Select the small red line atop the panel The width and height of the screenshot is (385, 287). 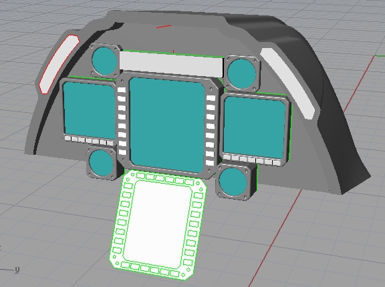pyautogui.click(x=164, y=26)
